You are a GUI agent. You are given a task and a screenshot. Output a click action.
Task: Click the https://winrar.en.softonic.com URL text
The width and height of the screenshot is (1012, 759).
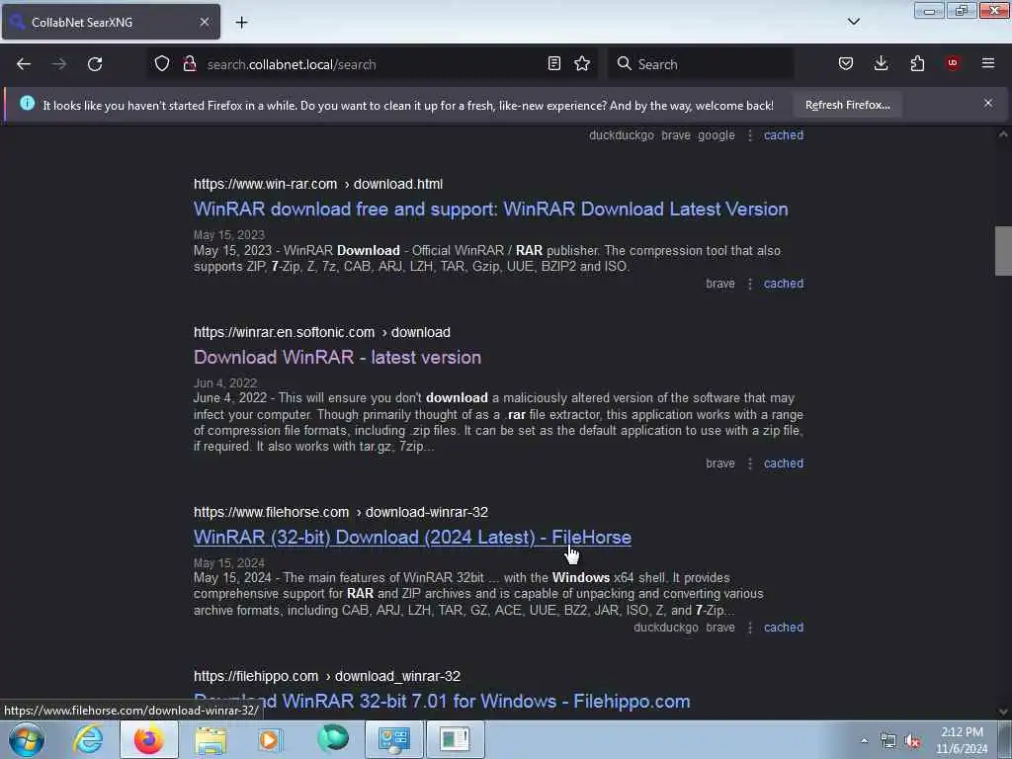[x=284, y=332]
